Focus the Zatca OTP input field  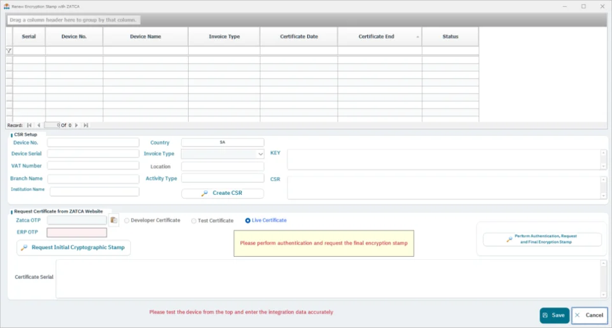(x=77, y=220)
